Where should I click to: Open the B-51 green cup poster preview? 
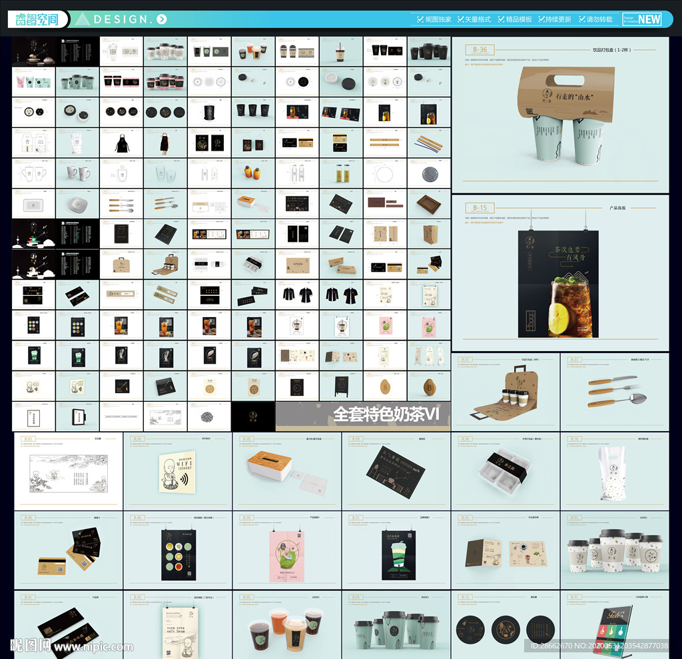pyautogui.click(x=396, y=550)
